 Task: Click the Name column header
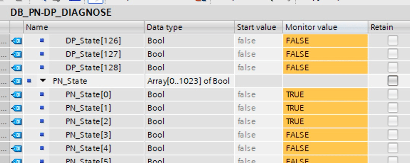pyautogui.click(x=84, y=27)
